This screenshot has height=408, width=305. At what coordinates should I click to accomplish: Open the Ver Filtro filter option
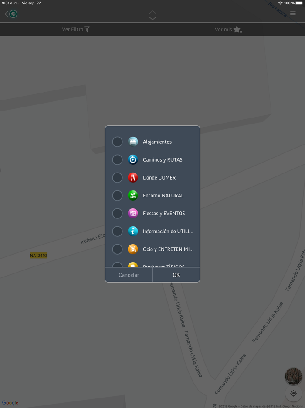pos(76,29)
